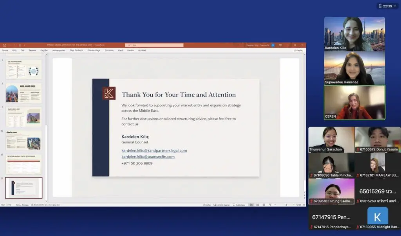Select the Midnight Ban participant K avatar
Viewport: 401px width, 236px height.
tap(378, 216)
